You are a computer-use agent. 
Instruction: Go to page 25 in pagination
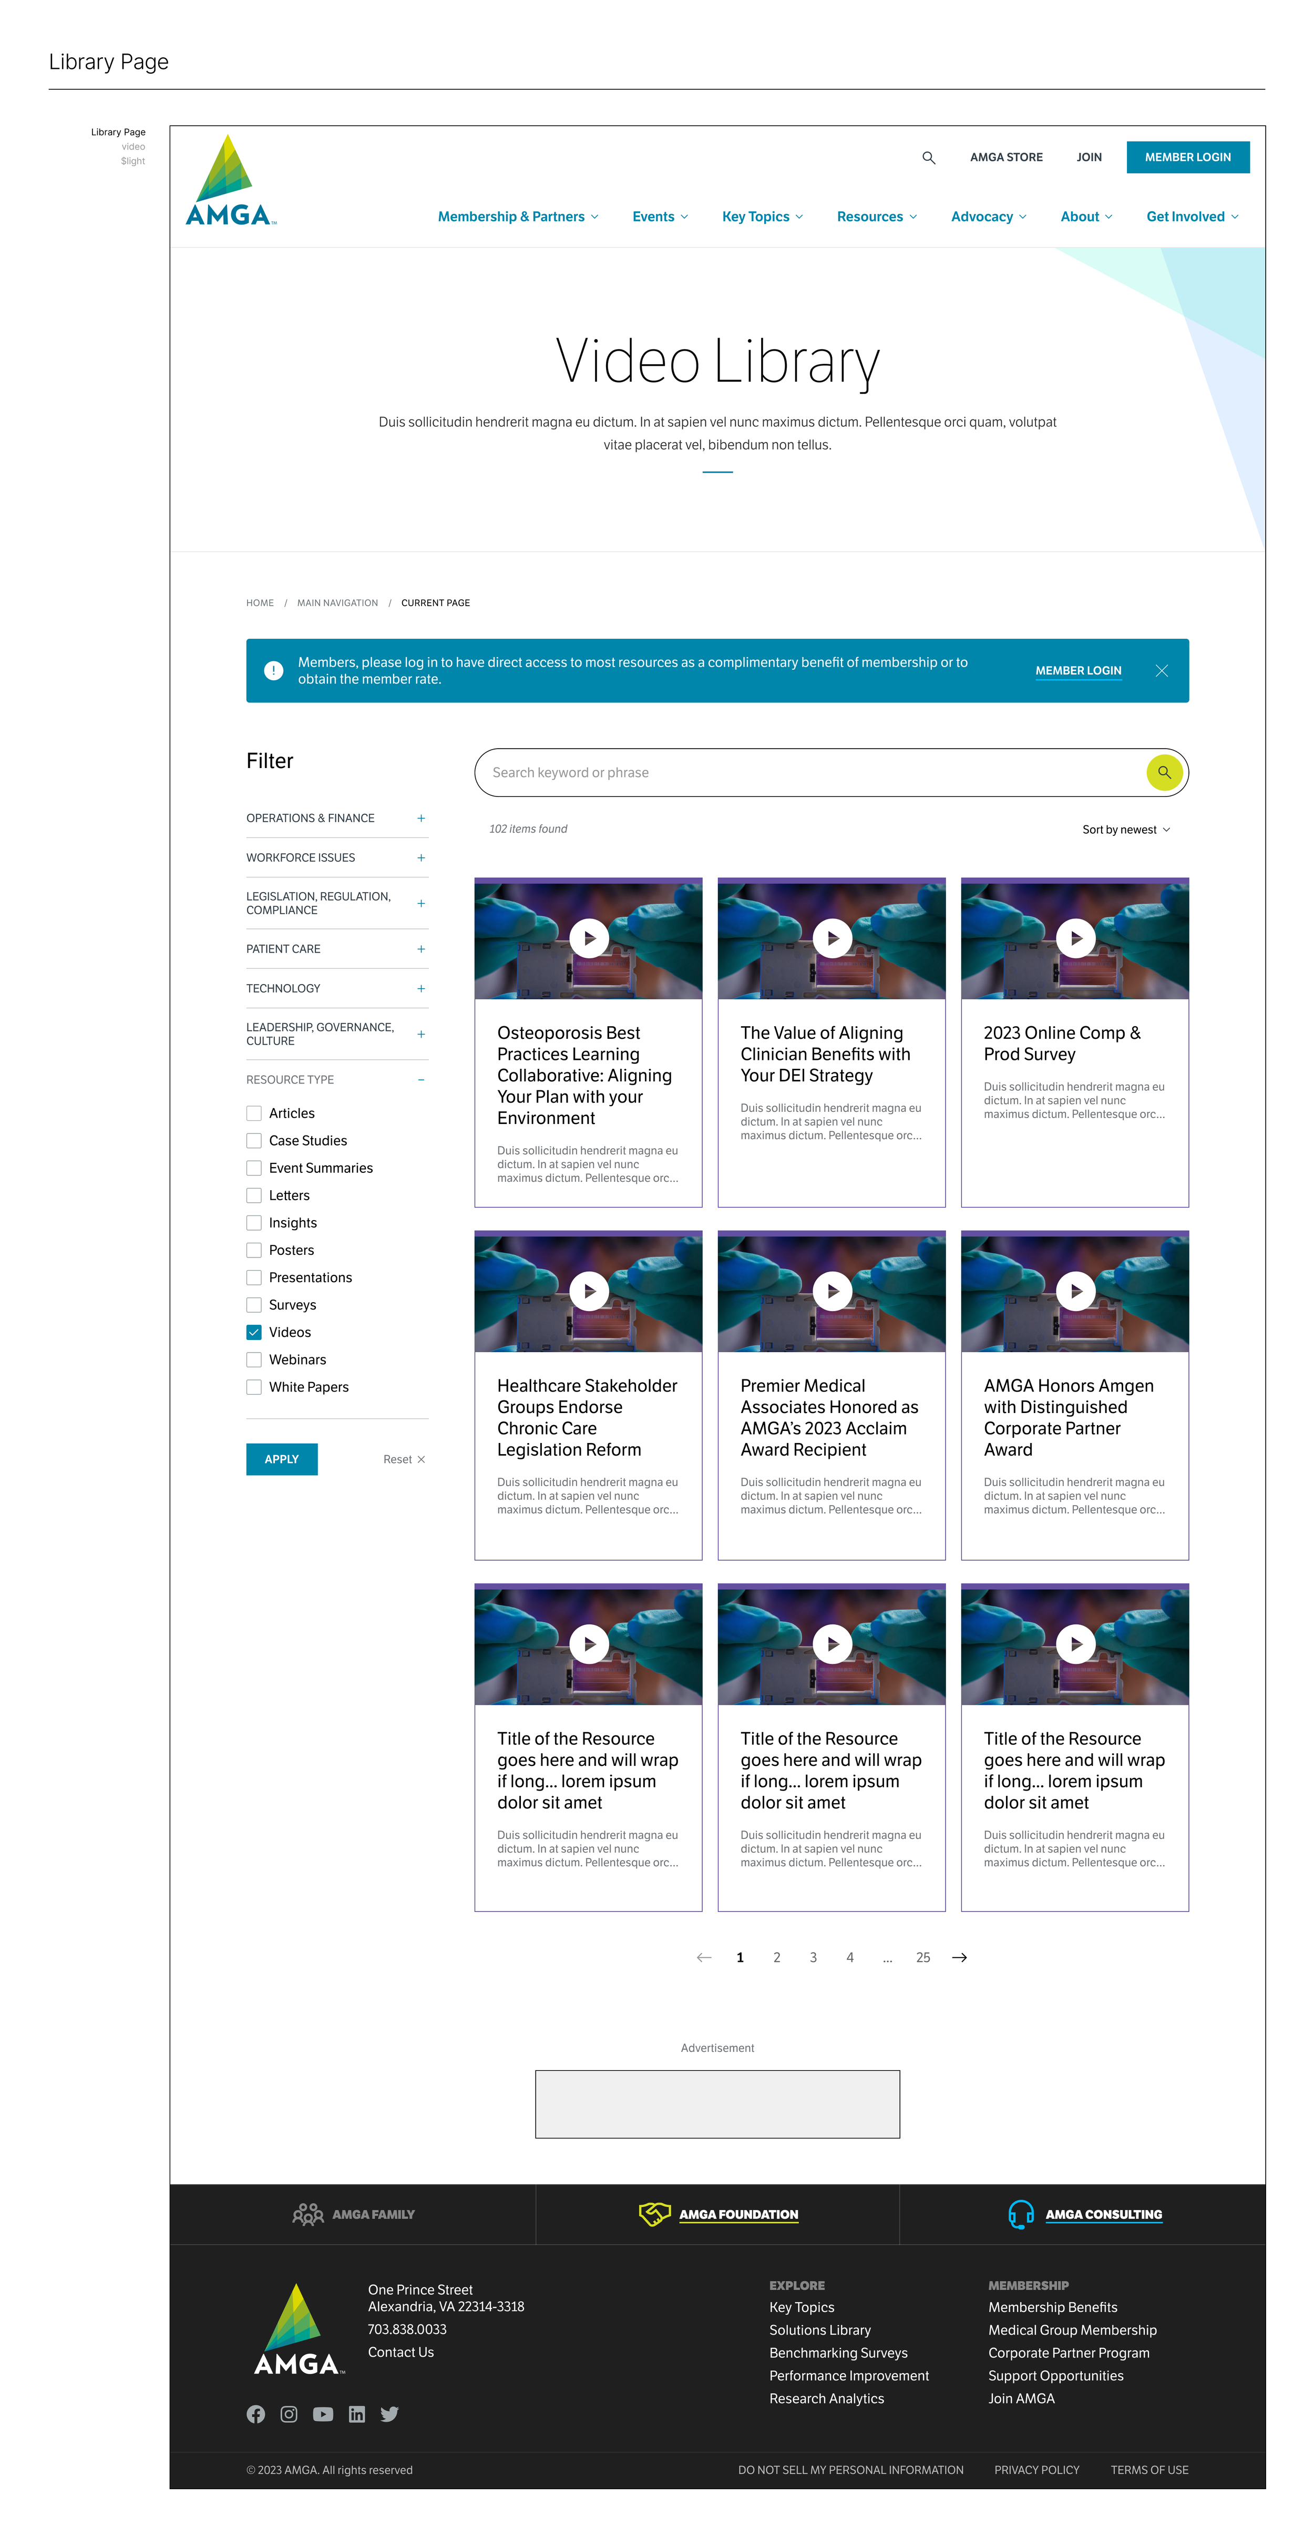tap(923, 1958)
